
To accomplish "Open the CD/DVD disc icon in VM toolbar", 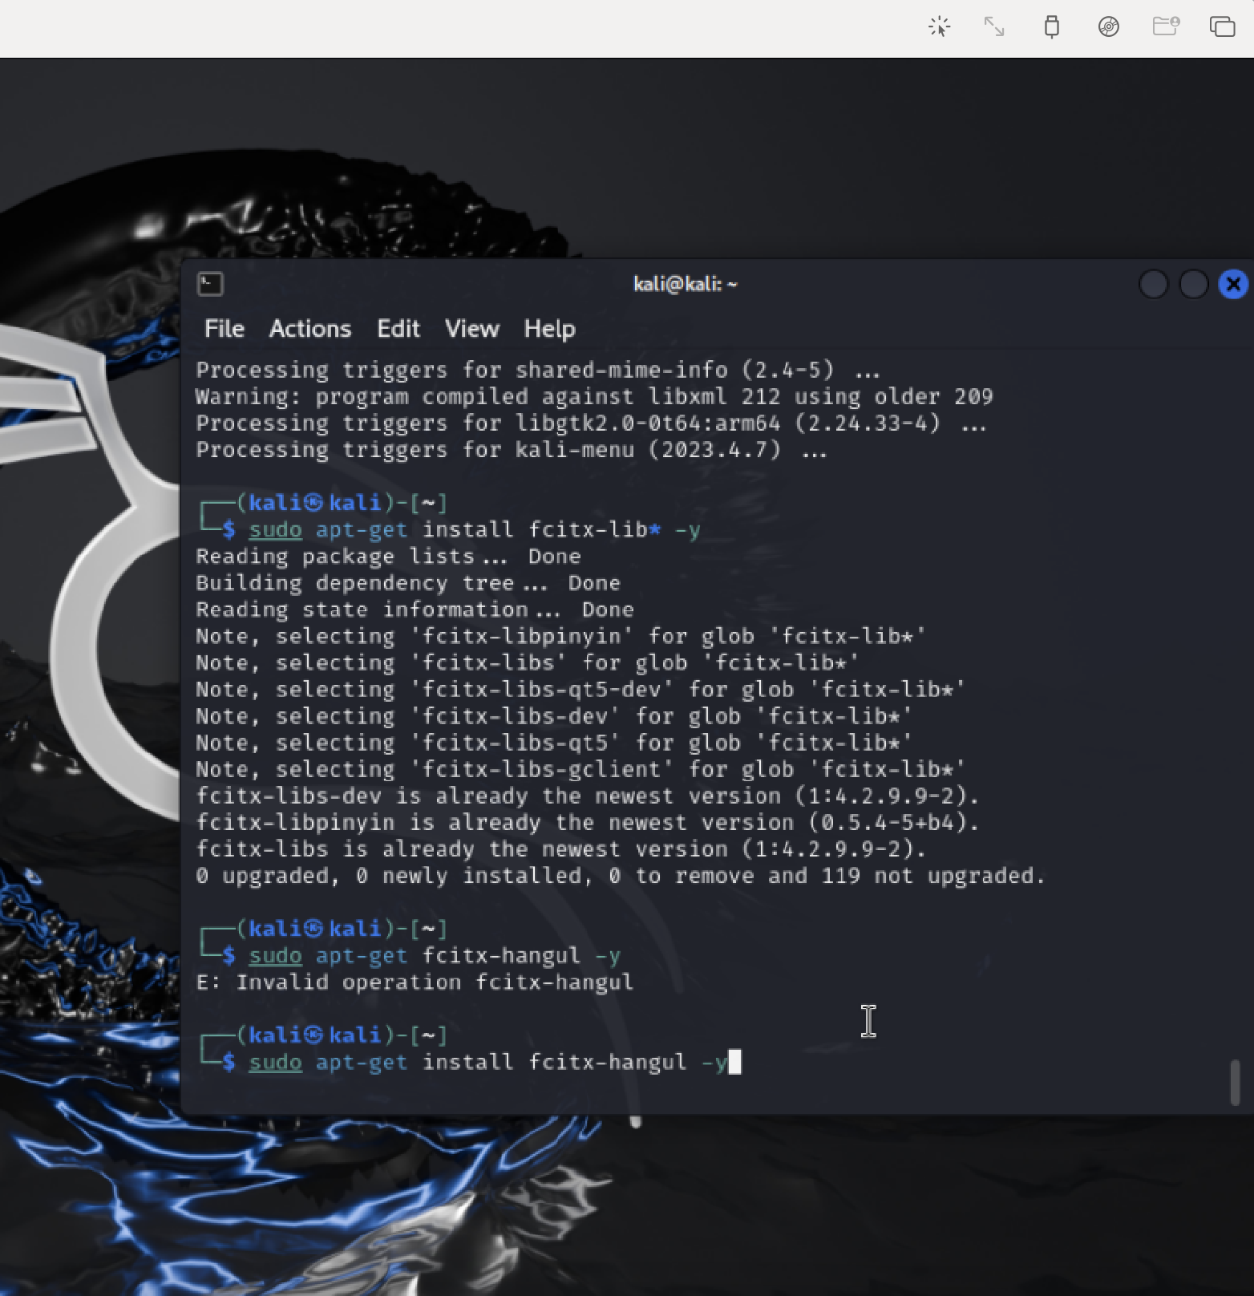I will [x=1109, y=26].
